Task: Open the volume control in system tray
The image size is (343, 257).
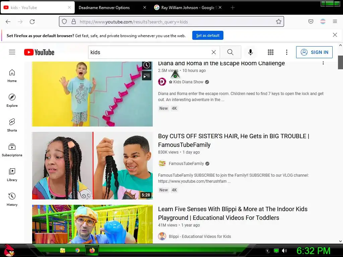Action: click(284, 251)
